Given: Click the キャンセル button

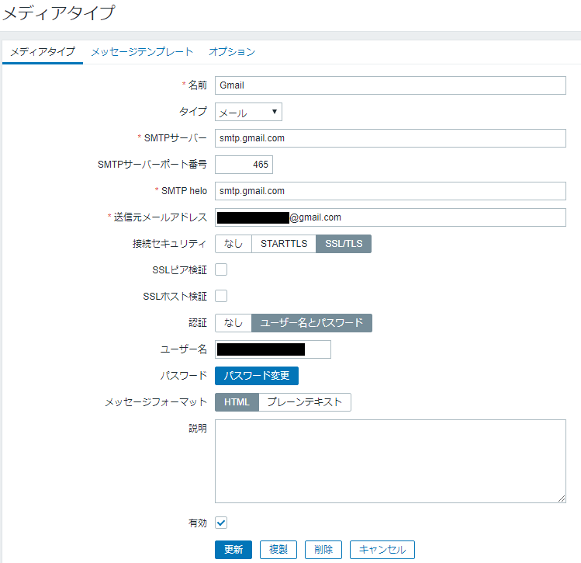Looking at the screenshot, I should click(x=382, y=550).
